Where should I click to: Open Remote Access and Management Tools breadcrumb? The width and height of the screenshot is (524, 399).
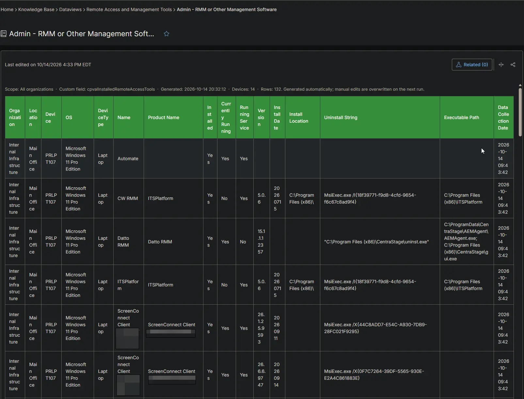point(129,9)
